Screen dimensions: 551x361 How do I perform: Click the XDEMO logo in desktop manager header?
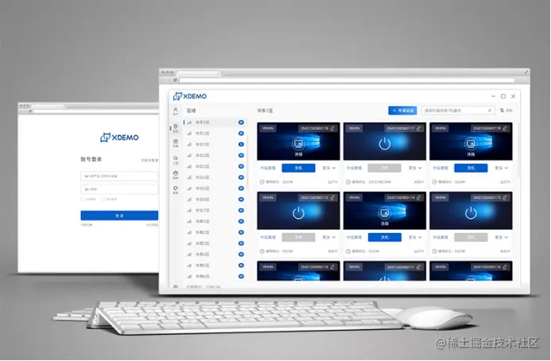(x=190, y=96)
